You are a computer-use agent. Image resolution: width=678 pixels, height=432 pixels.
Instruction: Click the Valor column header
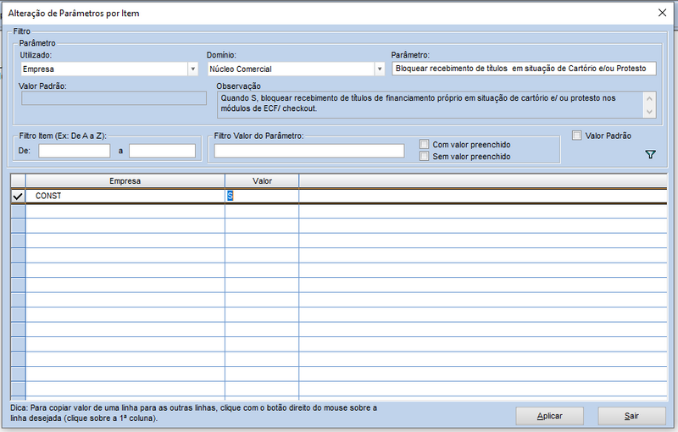[x=262, y=181]
